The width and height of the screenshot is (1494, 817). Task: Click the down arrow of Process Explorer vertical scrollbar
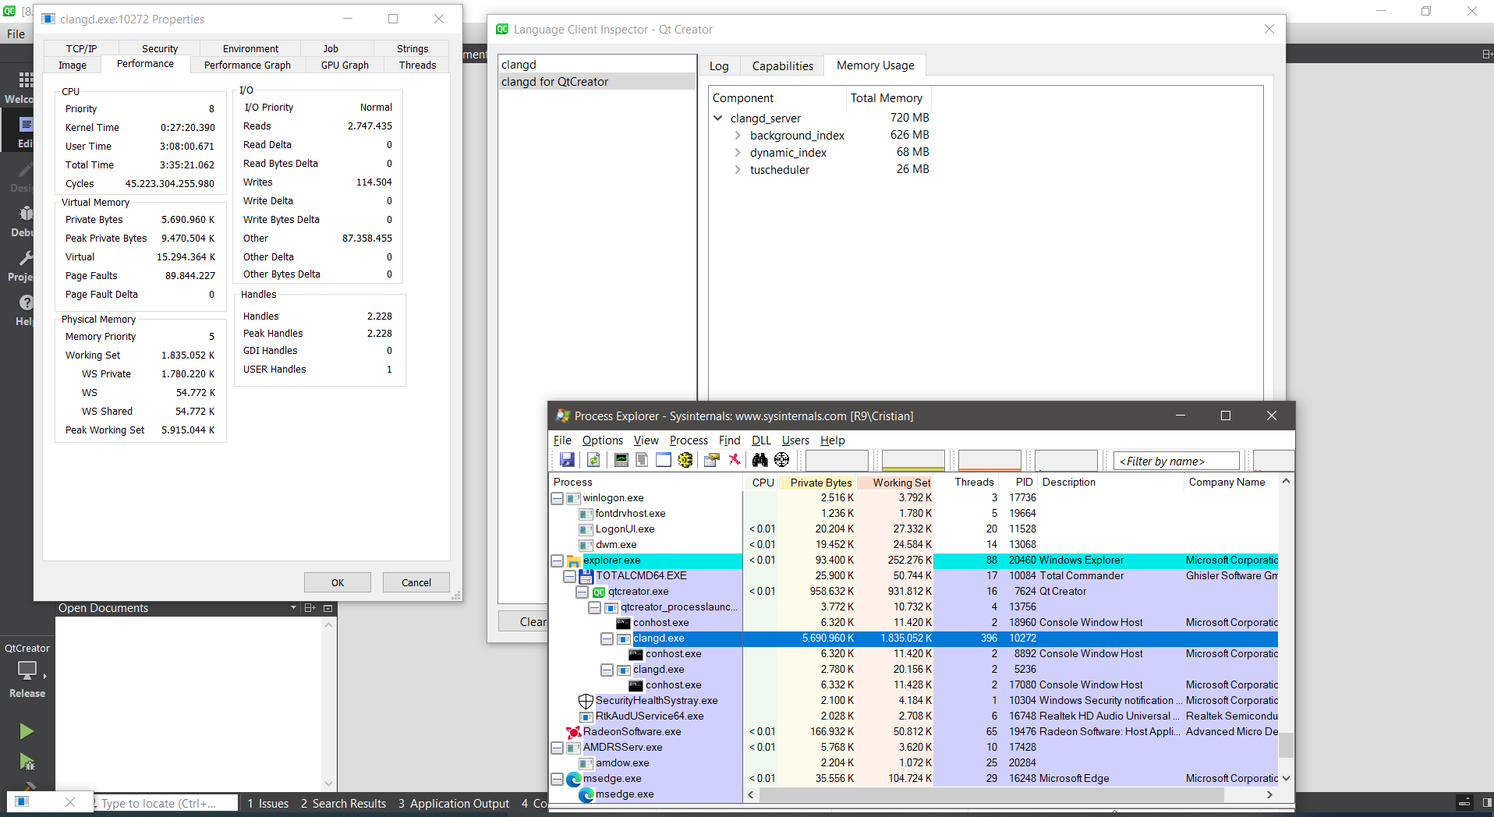point(1286,778)
